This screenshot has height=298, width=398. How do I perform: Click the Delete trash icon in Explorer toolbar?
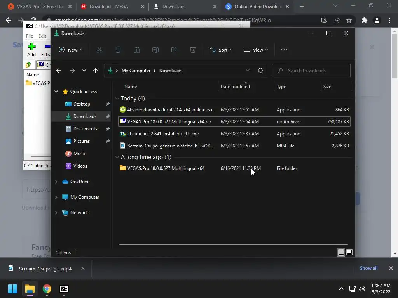pyautogui.click(x=193, y=50)
